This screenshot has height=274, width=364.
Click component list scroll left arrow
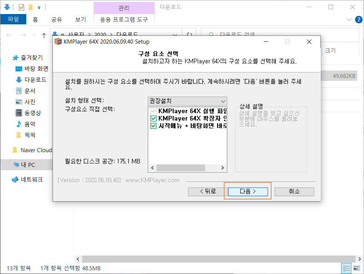(x=152, y=168)
